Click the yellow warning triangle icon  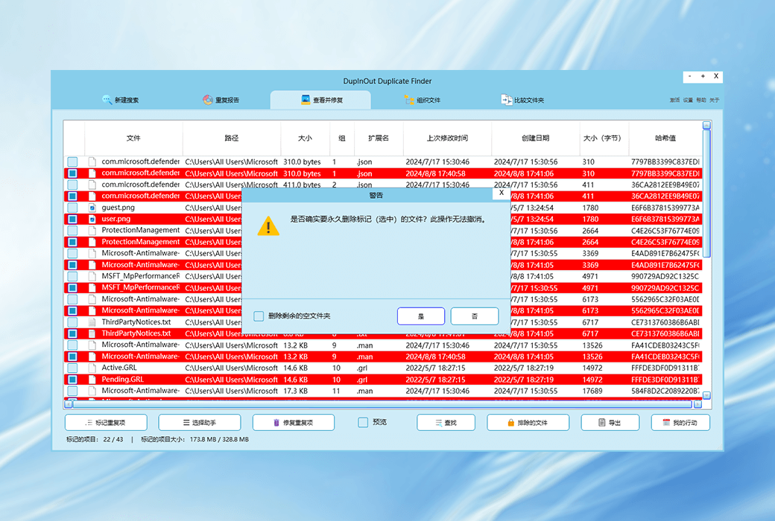tap(268, 226)
